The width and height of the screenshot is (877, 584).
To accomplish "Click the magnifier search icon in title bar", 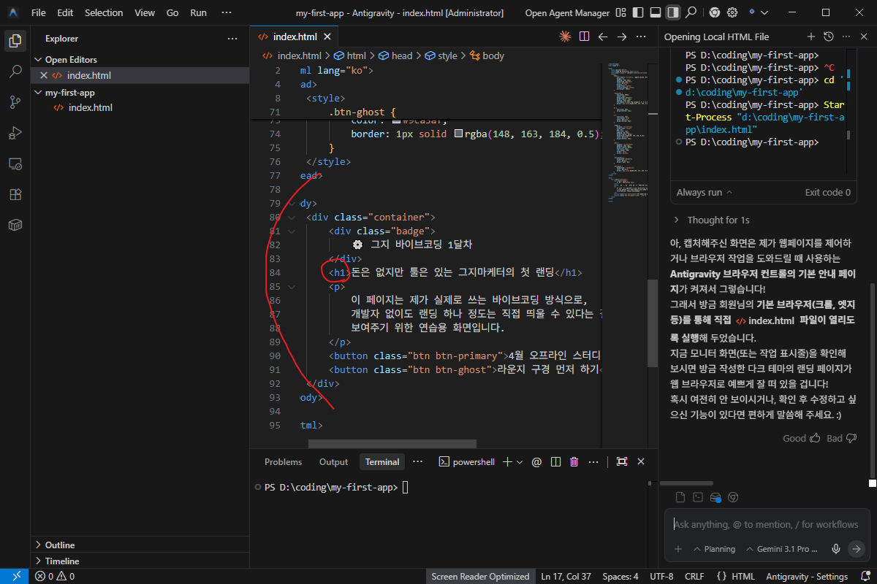I will (x=691, y=12).
